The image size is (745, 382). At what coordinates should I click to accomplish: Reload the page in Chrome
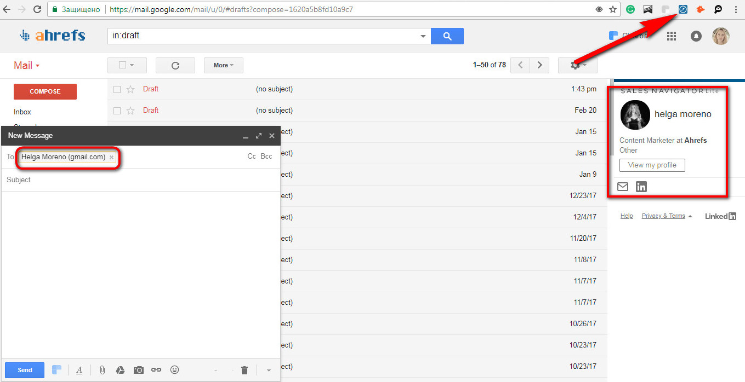[37, 9]
